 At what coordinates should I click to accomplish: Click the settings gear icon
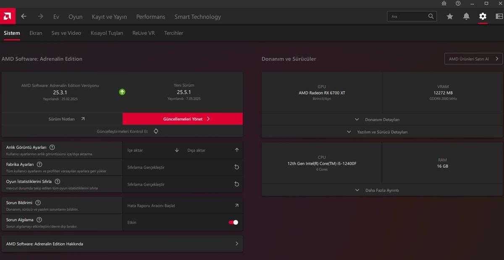pyautogui.click(x=483, y=16)
